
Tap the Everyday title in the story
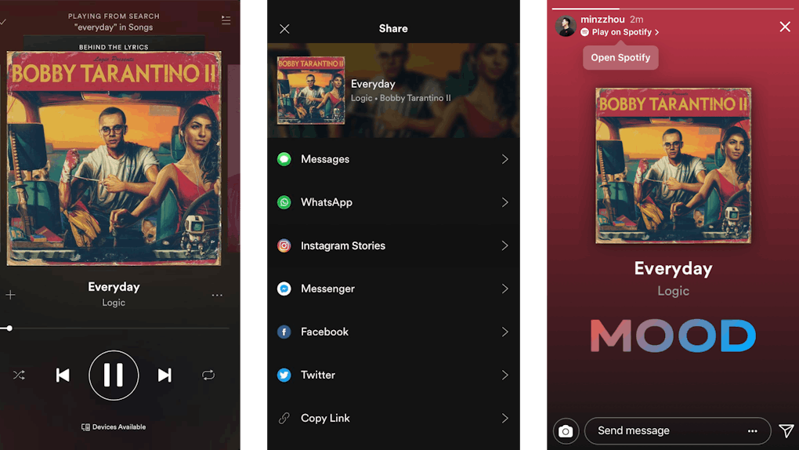pyautogui.click(x=673, y=268)
